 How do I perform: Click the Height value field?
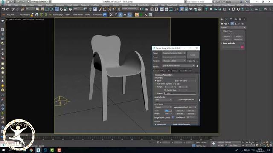pyautogui.click(x=167, y=114)
